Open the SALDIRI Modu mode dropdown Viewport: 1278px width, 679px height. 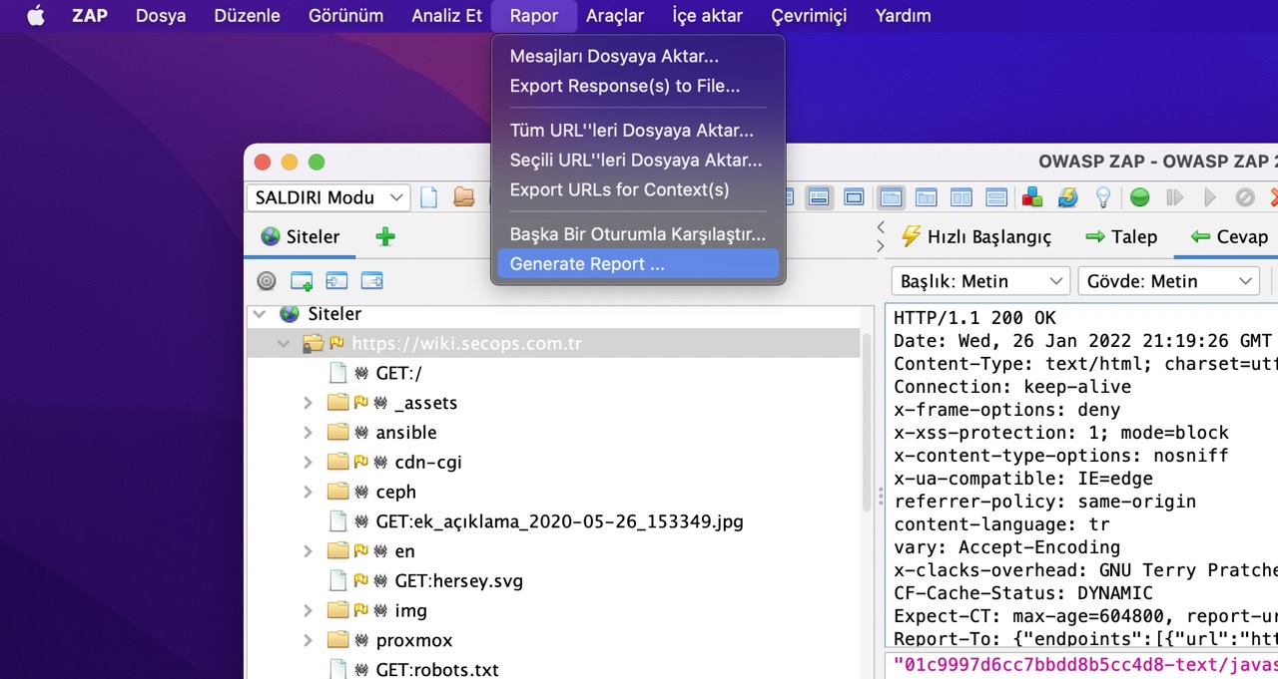tap(327, 197)
